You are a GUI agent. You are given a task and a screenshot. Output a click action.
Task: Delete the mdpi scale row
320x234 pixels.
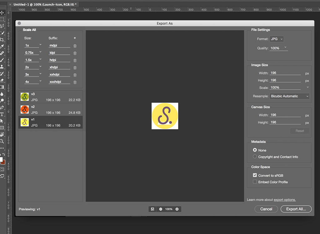click(x=75, y=46)
